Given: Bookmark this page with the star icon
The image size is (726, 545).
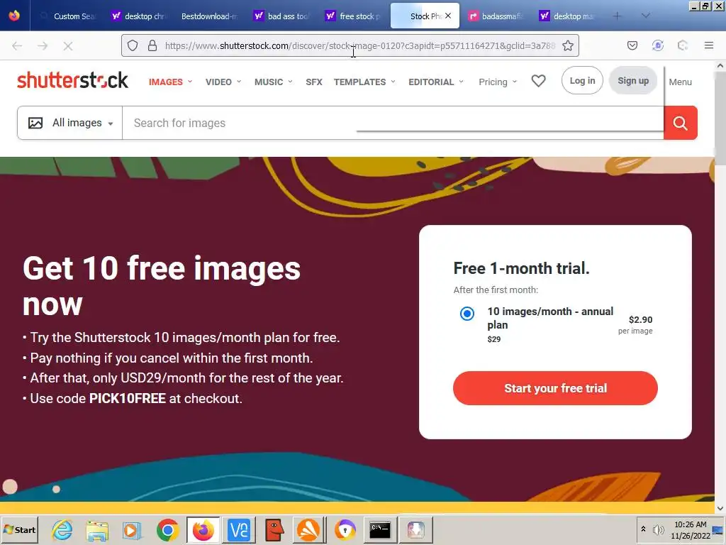Looking at the screenshot, I should [x=568, y=45].
